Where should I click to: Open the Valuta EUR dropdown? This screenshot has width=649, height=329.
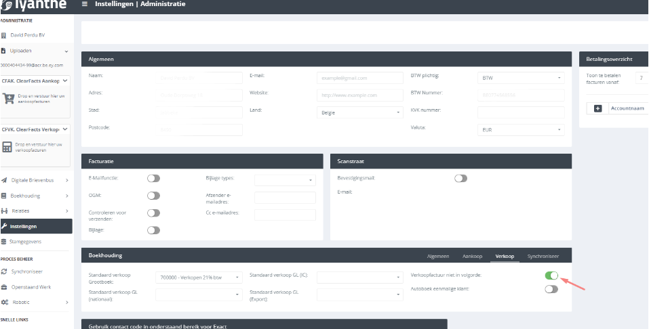[521, 129]
